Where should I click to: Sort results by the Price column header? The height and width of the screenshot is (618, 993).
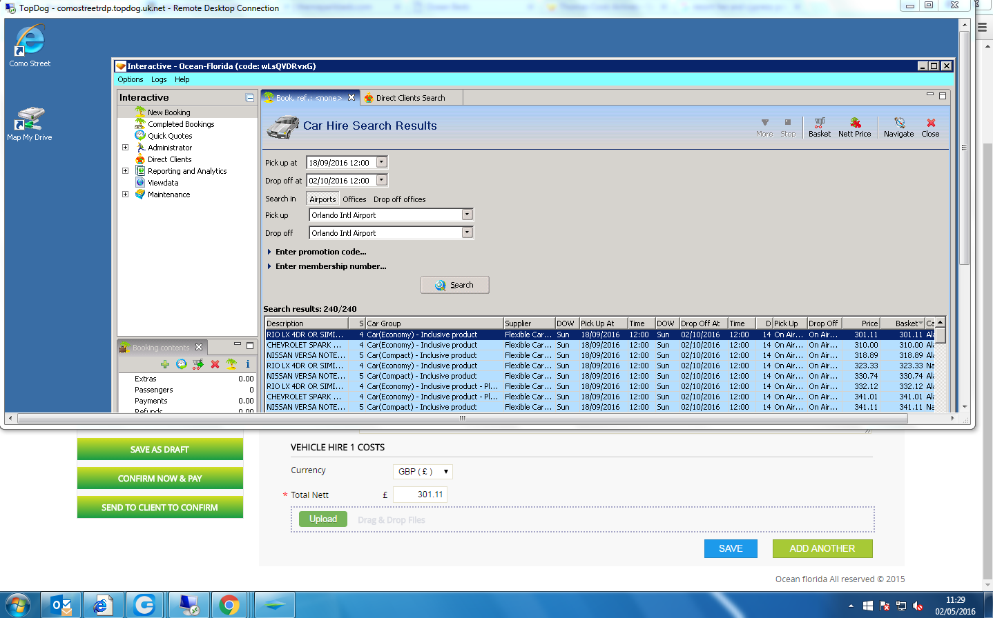pos(860,323)
